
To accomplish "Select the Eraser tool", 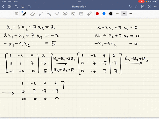I will pos(32,14).
